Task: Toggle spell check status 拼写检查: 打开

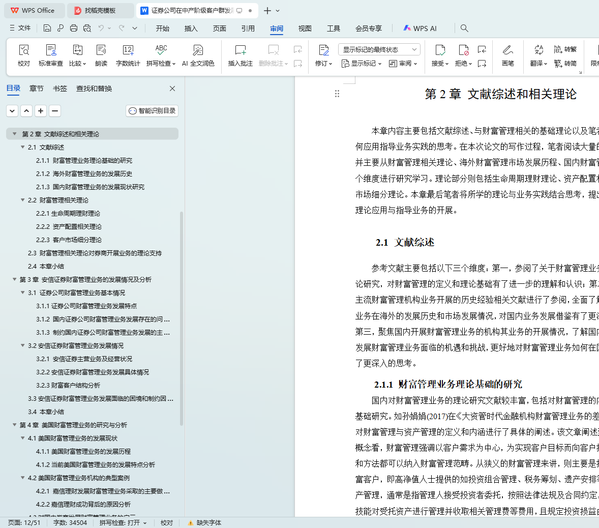Action: 123,522
